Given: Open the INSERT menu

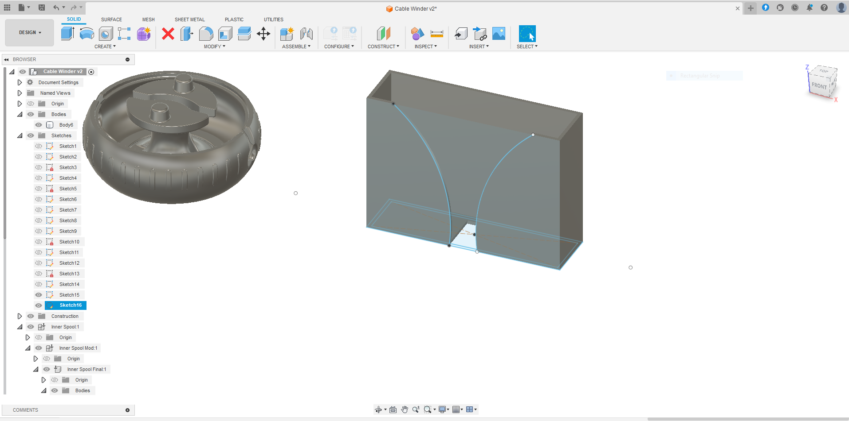Looking at the screenshot, I should 479,46.
